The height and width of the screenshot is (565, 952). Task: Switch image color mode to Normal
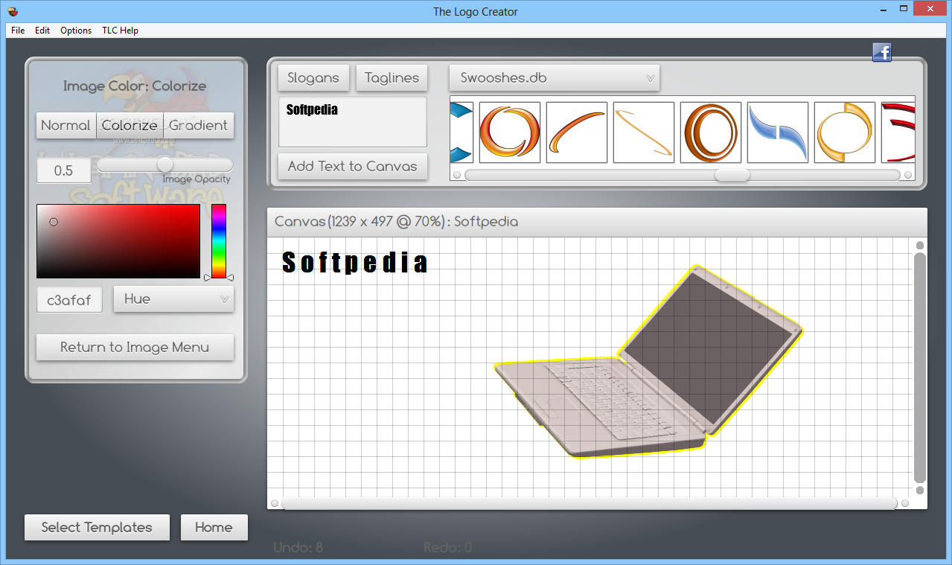click(66, 125)
